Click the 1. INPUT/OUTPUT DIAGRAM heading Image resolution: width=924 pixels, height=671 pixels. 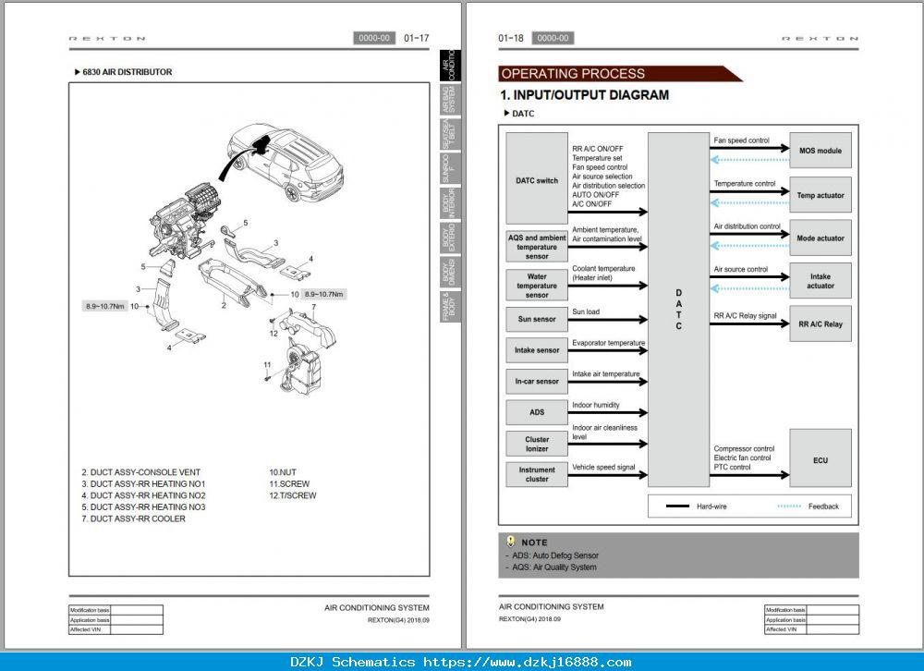[x=585, y=95]
